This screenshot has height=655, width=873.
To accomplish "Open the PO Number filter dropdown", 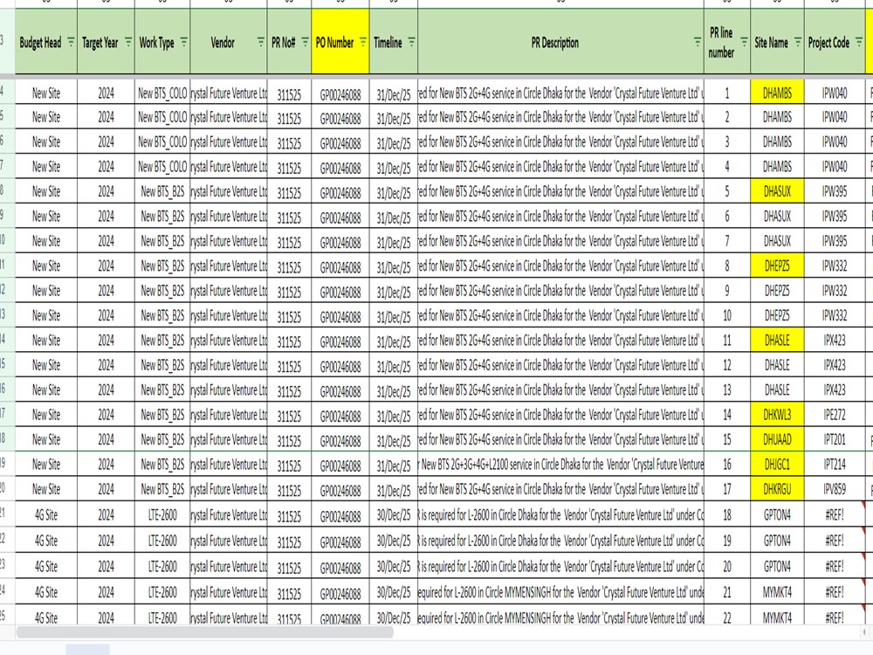I will point(363,42).
